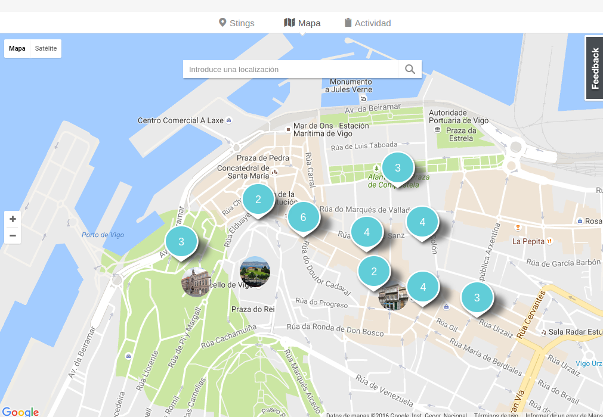Open the Actividad tab
This screenshot has height=417, width=603.
click(367, 23)
